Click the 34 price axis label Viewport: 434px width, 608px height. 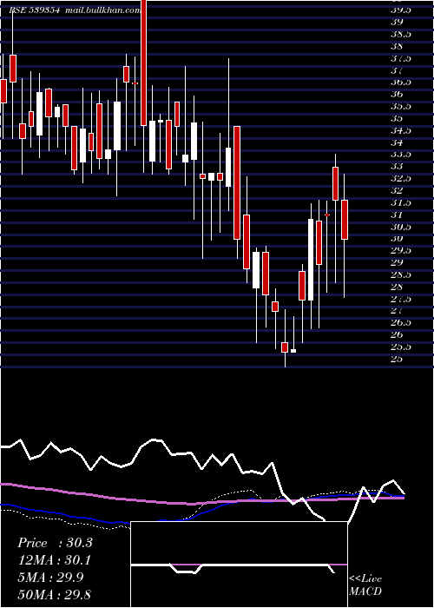point(396,142)
